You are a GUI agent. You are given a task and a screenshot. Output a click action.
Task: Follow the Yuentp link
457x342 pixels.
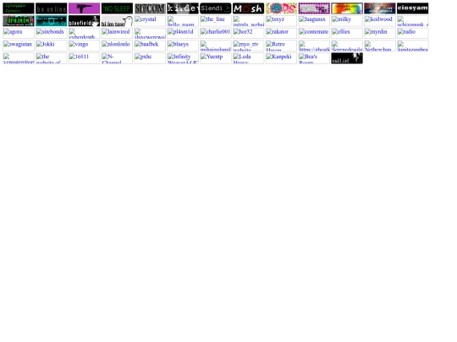pos(216,58)
